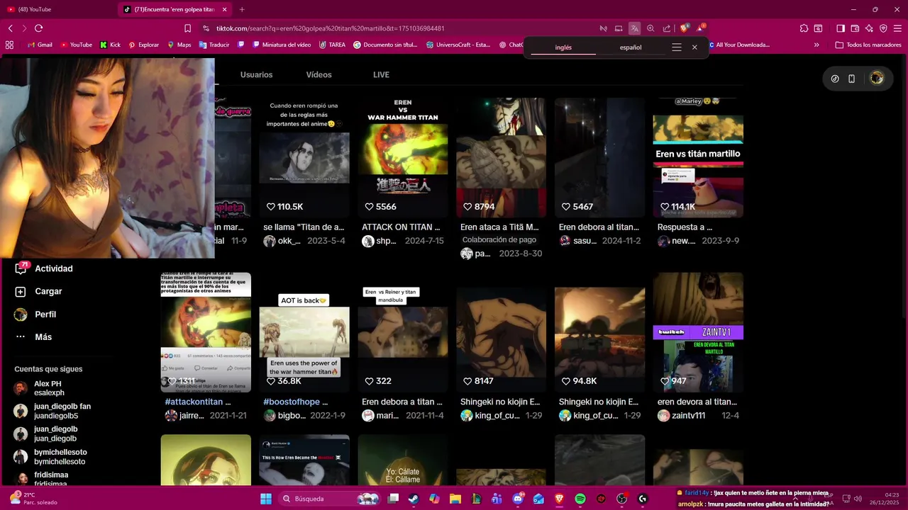Image resolution: width=908 pixels, height=510 pixels.
Task: Click the zoom magnifier icon in address bar
Action: coord(650,28)
